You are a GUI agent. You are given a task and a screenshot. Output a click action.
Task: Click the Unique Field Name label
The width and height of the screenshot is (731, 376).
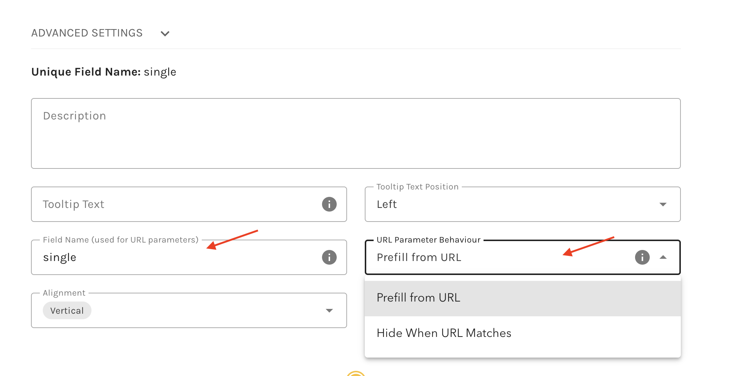(85, 72)
